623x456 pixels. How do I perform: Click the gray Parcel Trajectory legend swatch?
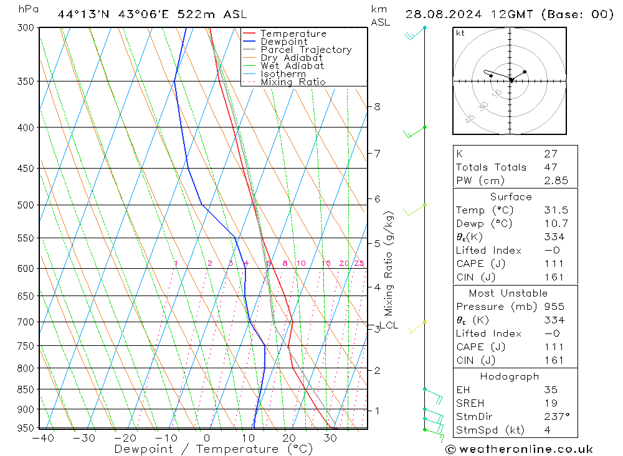(x=249, y=50)
